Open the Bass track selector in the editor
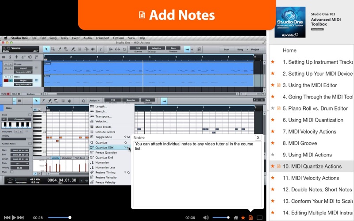Image resolution: width=354 pixels, height=221 pixels. point(18,108)
